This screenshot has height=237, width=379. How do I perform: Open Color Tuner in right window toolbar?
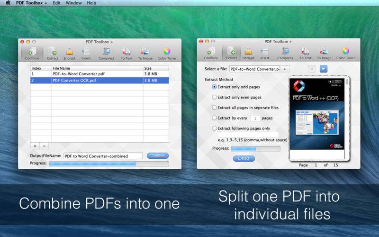pos(346,53)
